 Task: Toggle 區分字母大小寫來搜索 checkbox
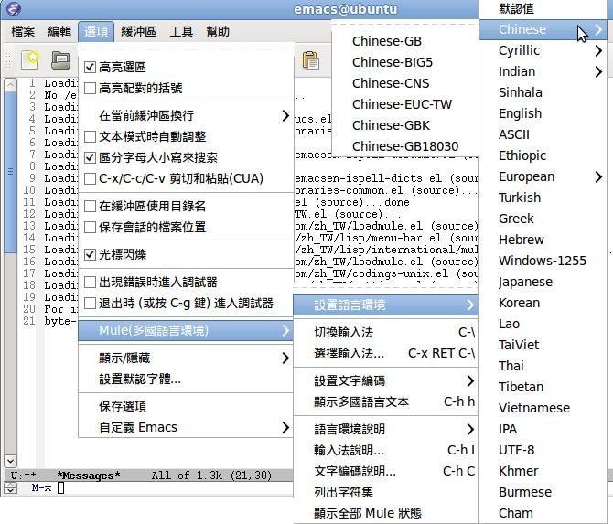90,158
